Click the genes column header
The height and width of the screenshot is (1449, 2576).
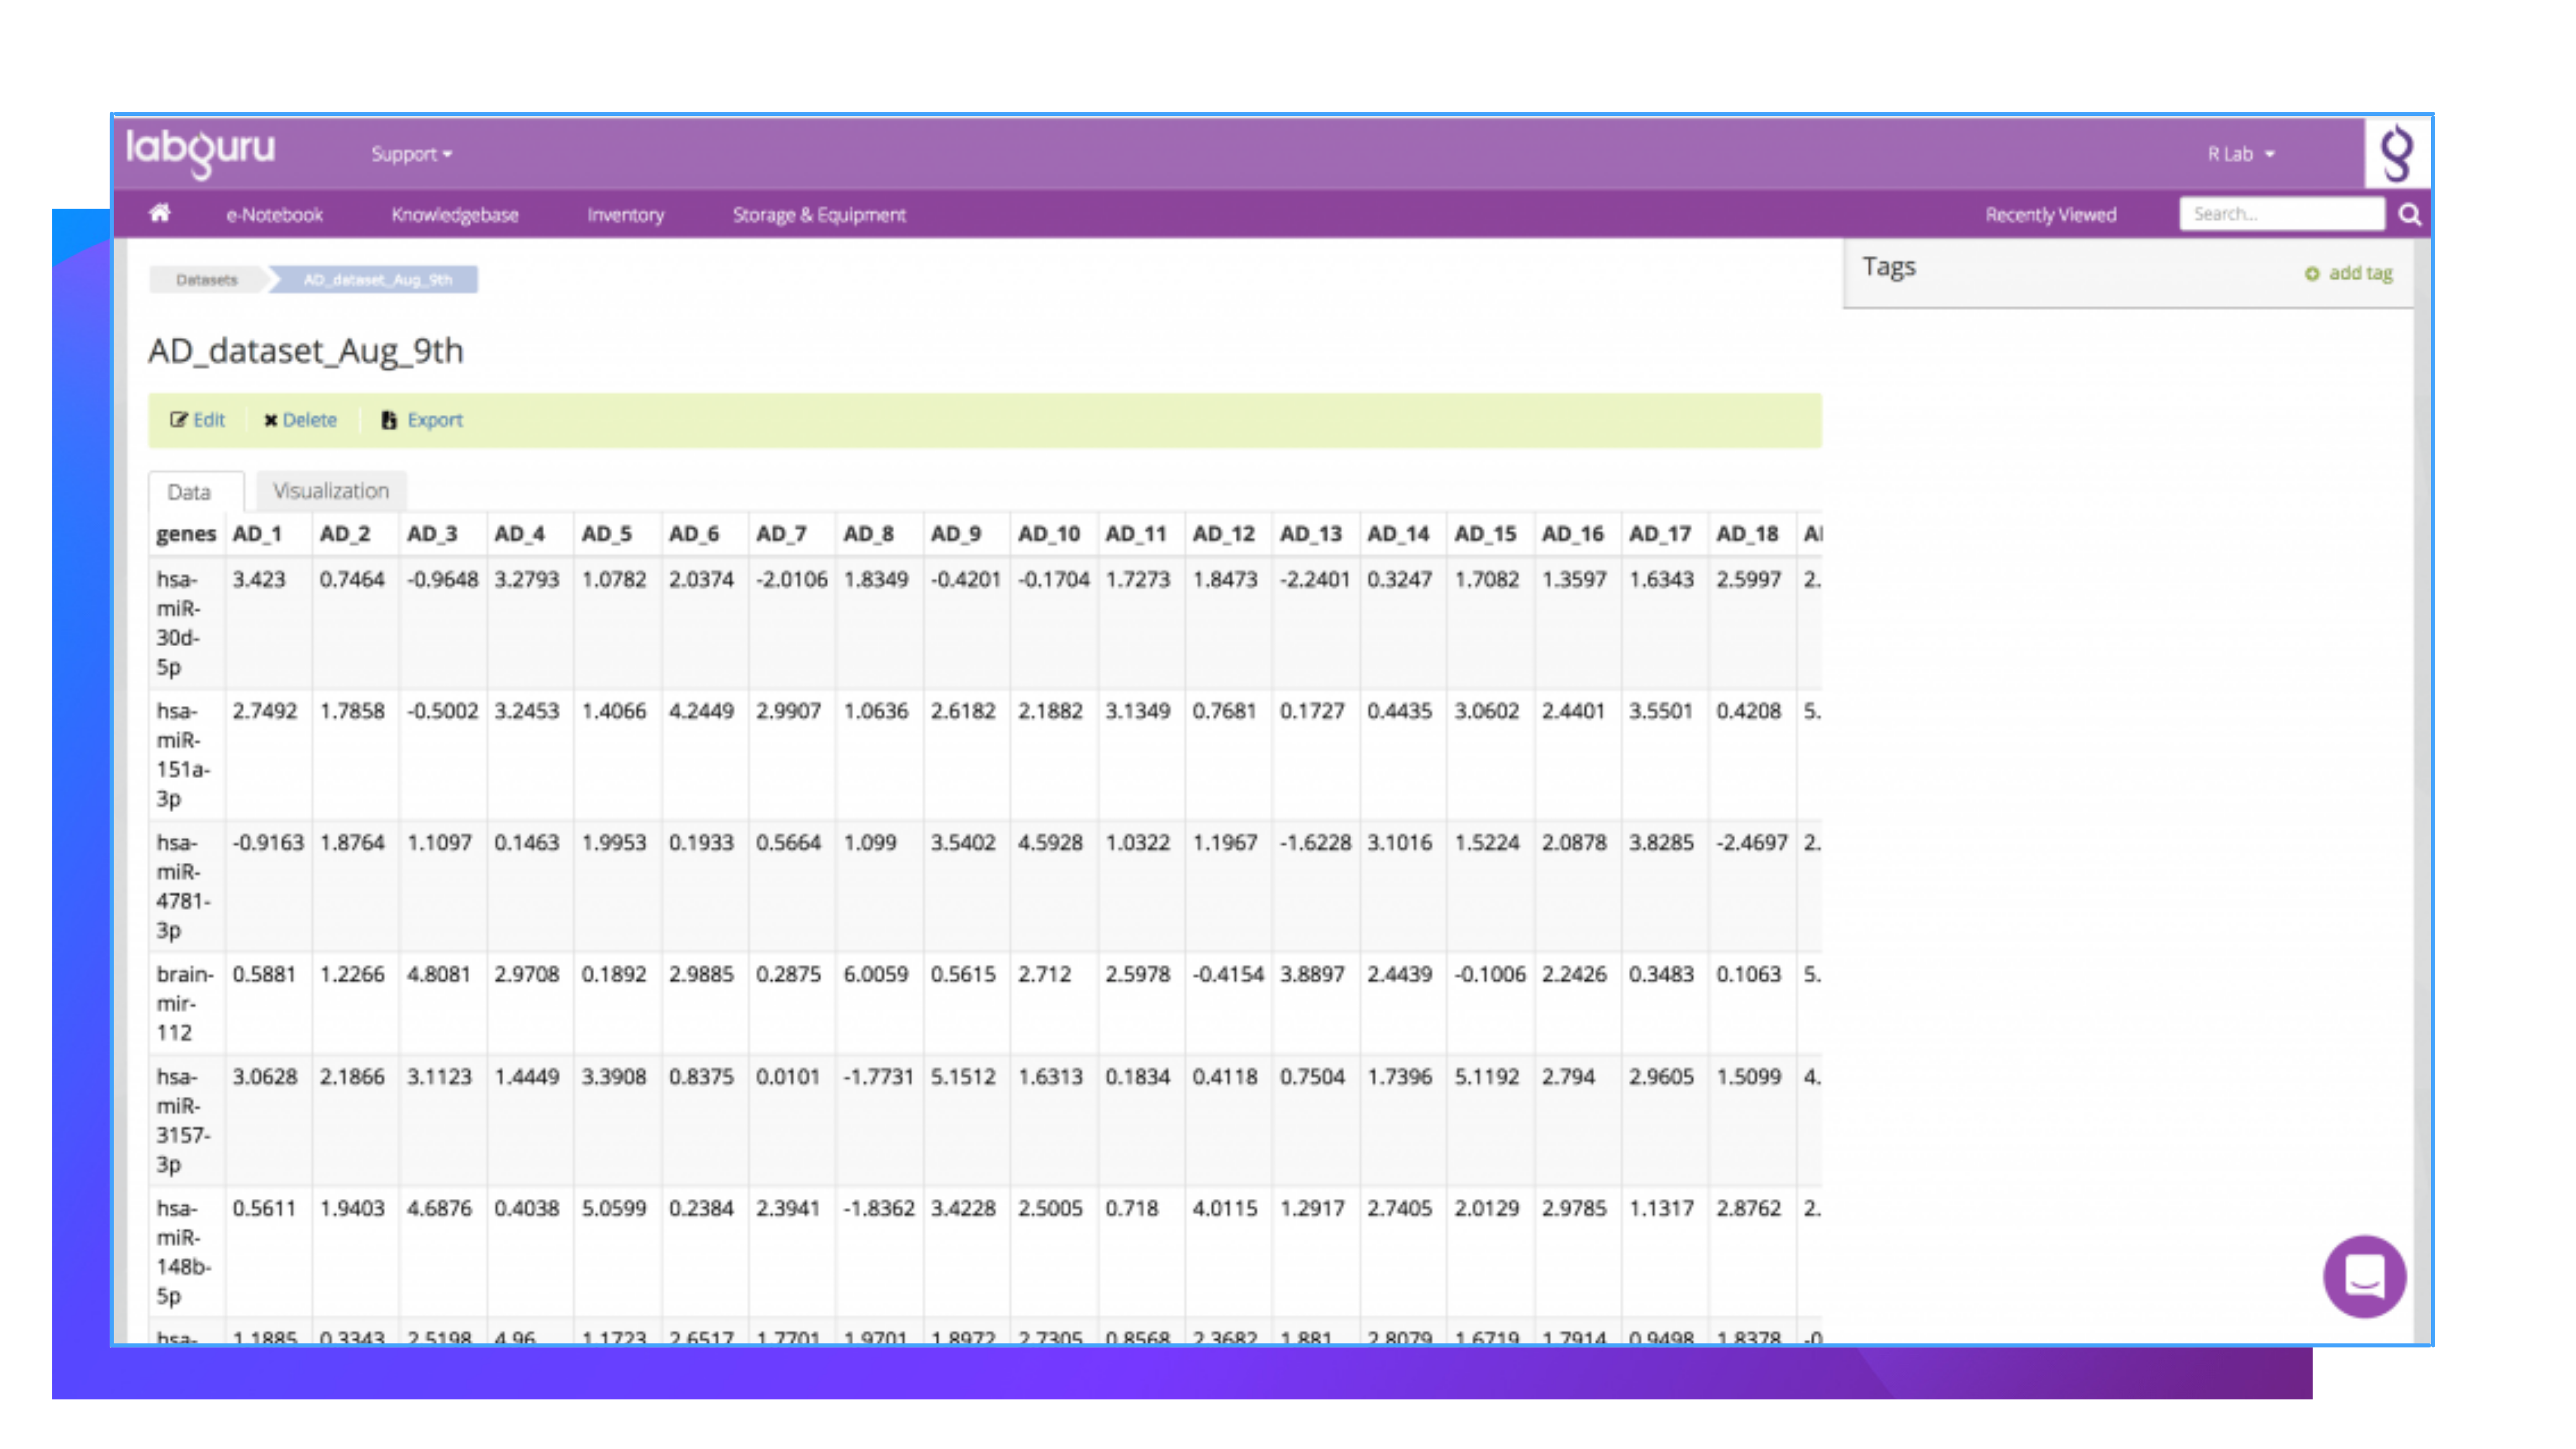pos(186,534)
